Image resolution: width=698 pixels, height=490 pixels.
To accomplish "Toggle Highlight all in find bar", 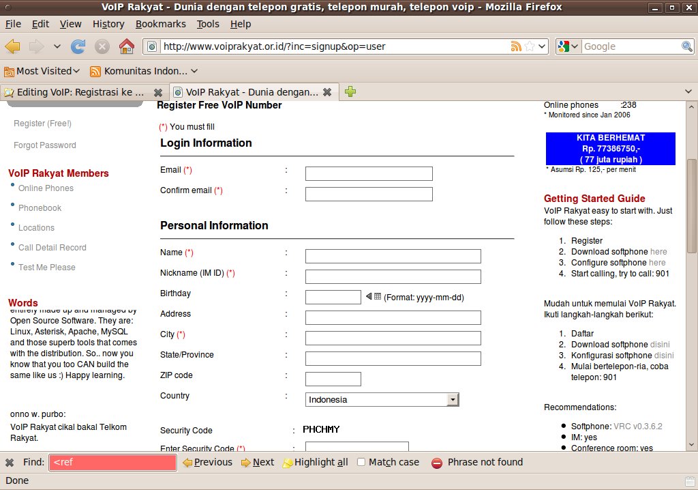I will [x=315, y=462].
